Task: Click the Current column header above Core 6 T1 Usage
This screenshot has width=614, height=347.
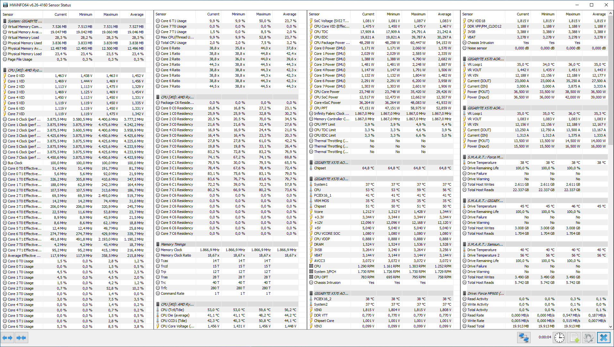Action: [x=208, y=14]
